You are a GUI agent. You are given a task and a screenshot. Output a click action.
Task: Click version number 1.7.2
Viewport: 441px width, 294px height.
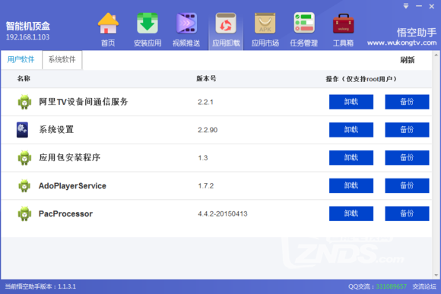(x=205, y=186)
